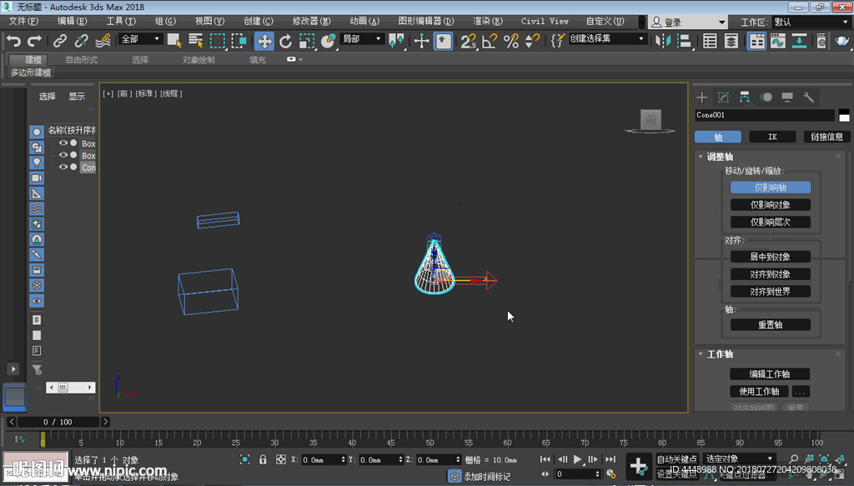Open the 渲染(R) menu
This screenshot has width=854, height=486.
click(x=487, y=21)
